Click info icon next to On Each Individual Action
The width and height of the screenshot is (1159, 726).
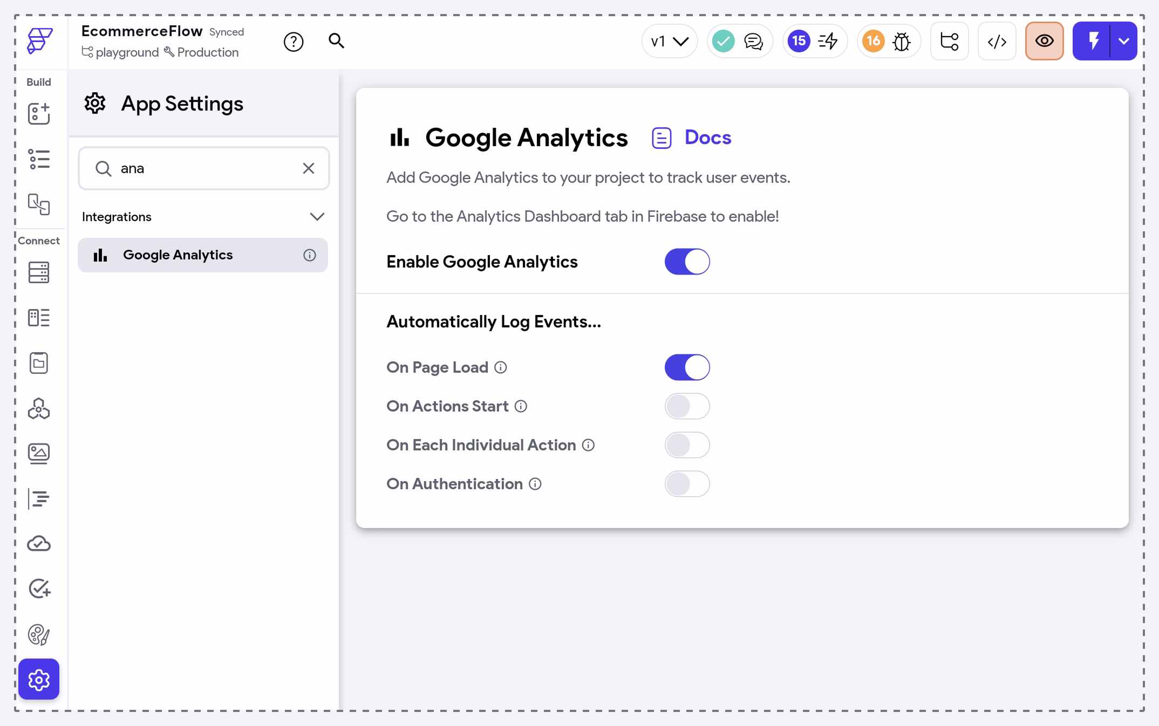pos(589,445)
